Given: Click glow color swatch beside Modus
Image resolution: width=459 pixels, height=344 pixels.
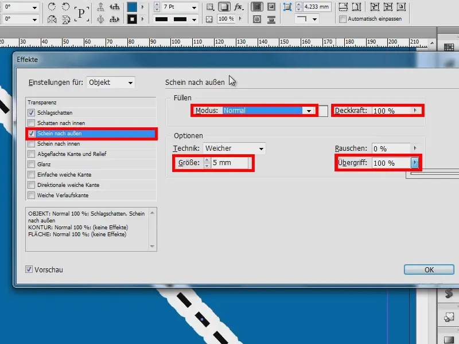Looking at the screenshot, I should click(323, 111).
